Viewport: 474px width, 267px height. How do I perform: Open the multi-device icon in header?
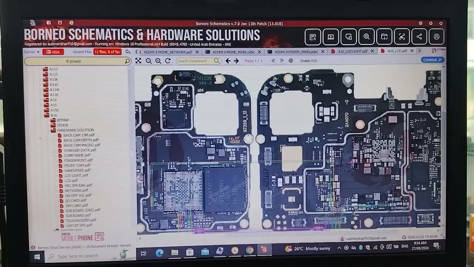pos(348,37)
